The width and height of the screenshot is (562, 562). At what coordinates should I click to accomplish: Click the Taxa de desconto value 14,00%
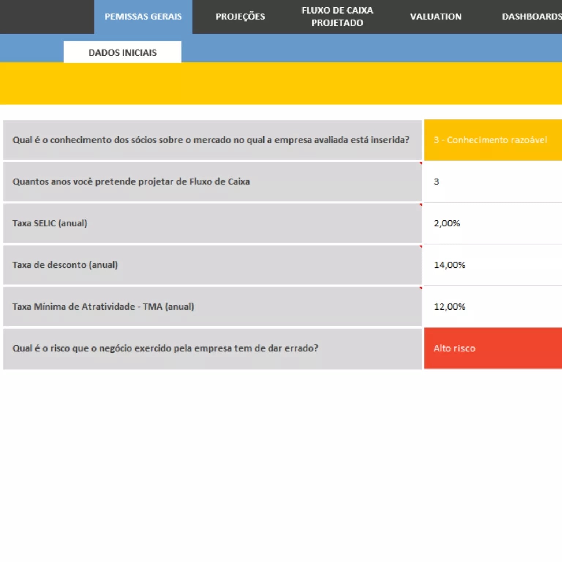click(x=493, y=265)
